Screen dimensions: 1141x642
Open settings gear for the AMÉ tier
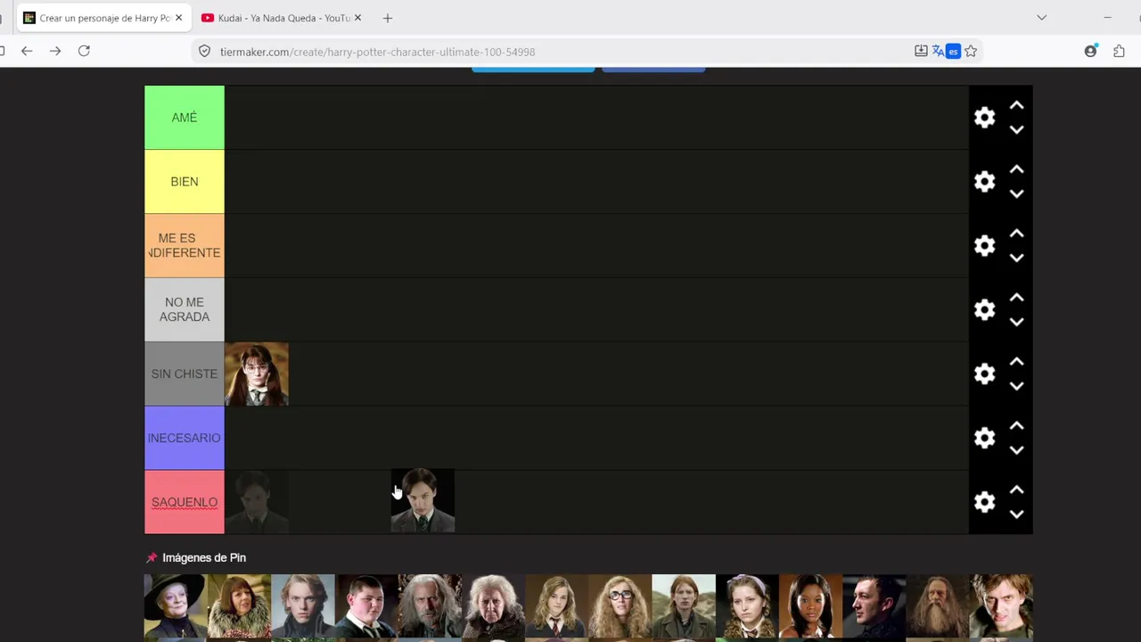point(984,118)
